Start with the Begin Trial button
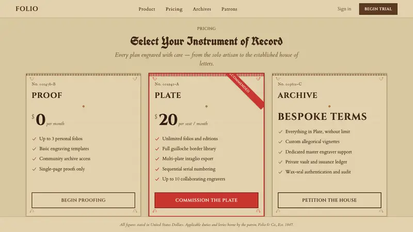Screen dimensions: 413x232 tap(378, 9)
